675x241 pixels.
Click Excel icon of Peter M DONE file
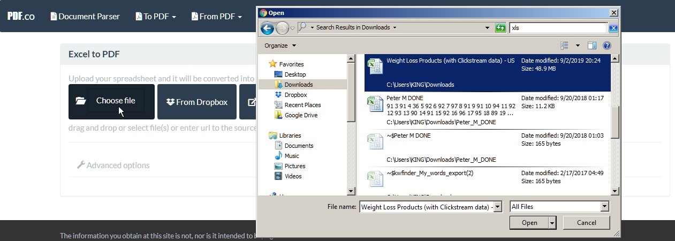click(x=375, y=103)
